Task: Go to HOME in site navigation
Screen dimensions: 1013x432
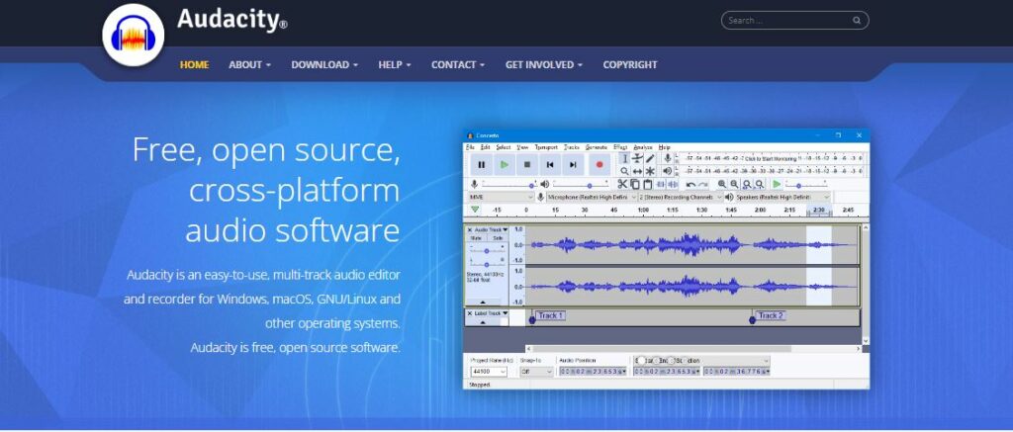Action: pyautogui.click(x=195, y=64)
